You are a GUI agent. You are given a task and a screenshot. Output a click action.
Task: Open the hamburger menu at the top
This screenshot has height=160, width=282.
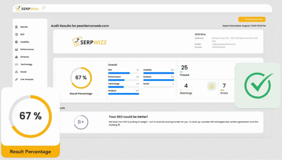tap(44, 7)
